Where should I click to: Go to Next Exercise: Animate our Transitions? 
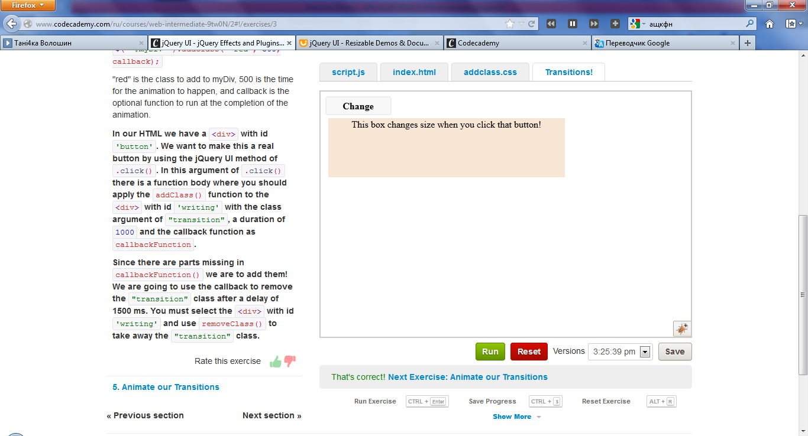click(468, 377)
